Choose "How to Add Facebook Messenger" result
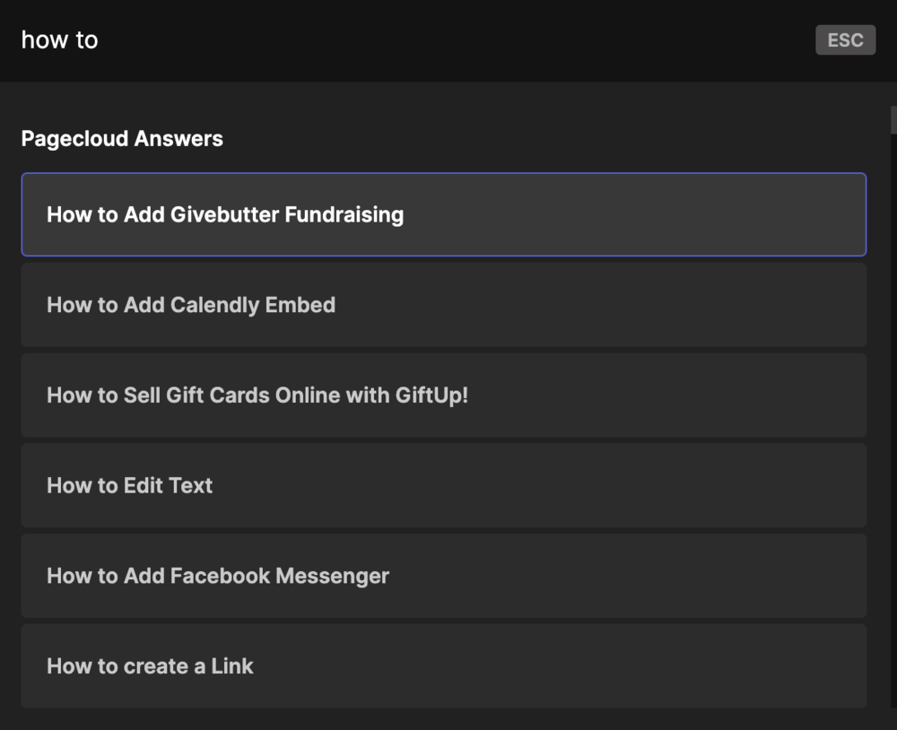Viewport: 897px width, 730px height. 444,576
